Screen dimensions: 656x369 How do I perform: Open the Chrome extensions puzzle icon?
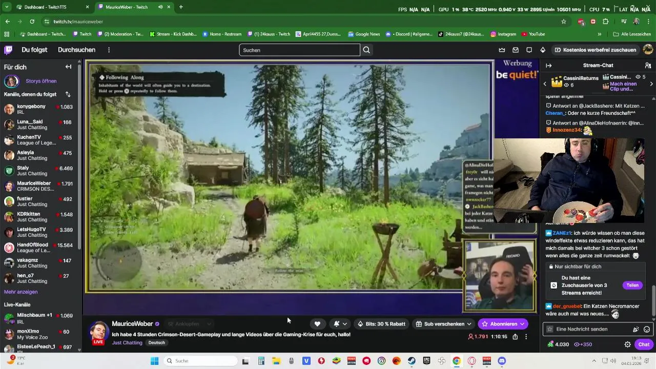606,22
